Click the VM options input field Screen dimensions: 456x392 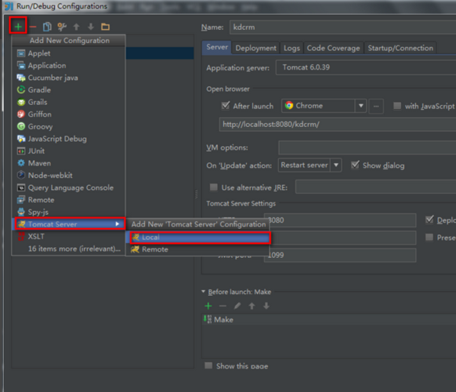pos(367,147)
